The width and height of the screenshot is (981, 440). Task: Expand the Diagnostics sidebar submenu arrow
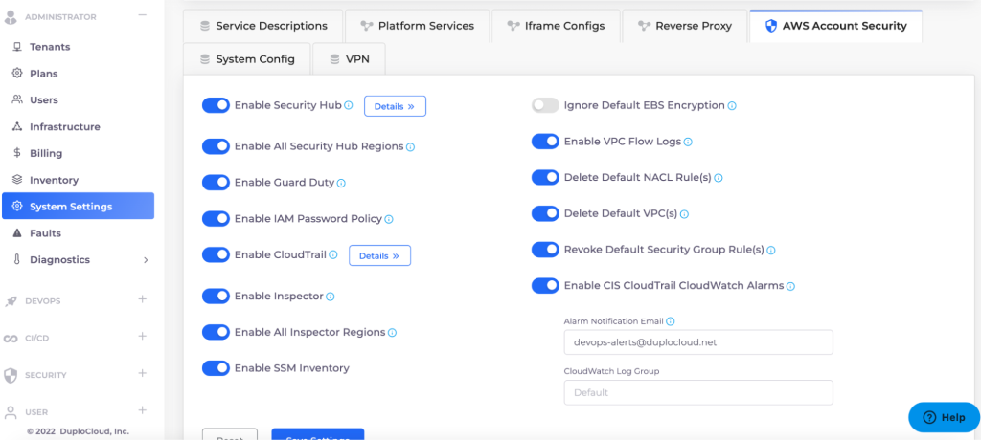point(145,260)
